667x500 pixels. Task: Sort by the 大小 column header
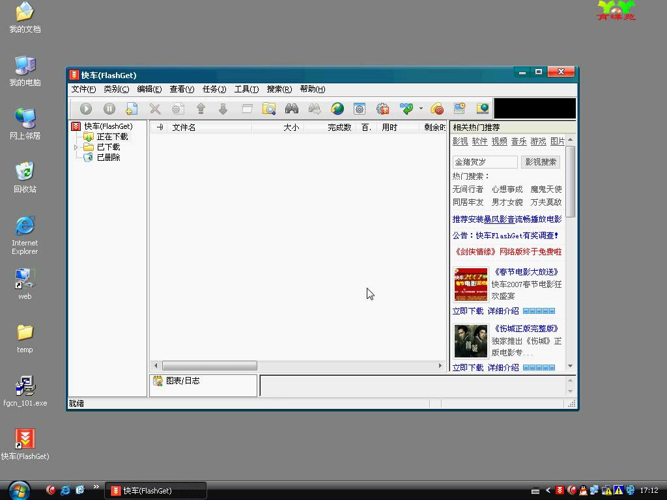tap(277, 127)
